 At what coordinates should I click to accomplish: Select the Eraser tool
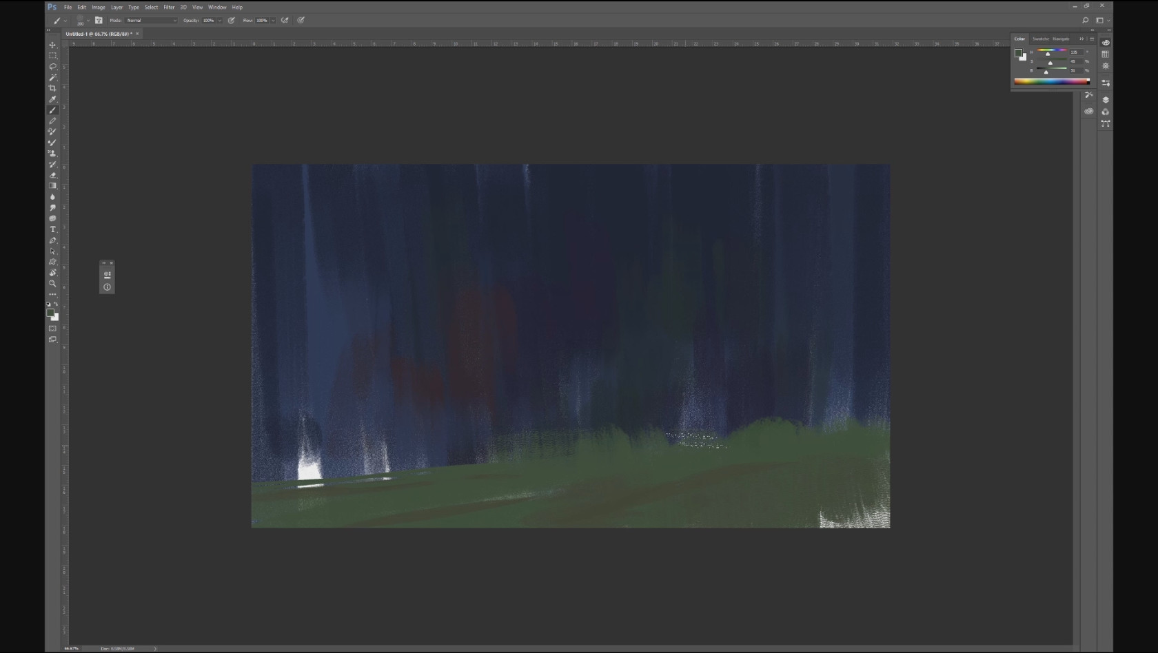click(x=52, y=176)
